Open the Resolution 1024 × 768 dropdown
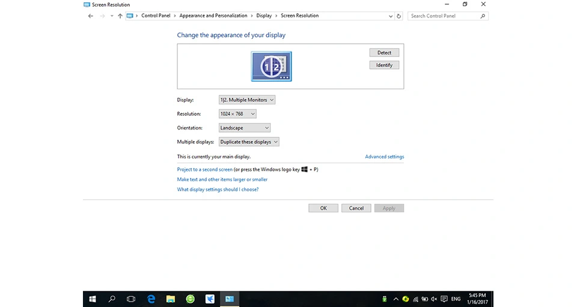 coord(237,114)
